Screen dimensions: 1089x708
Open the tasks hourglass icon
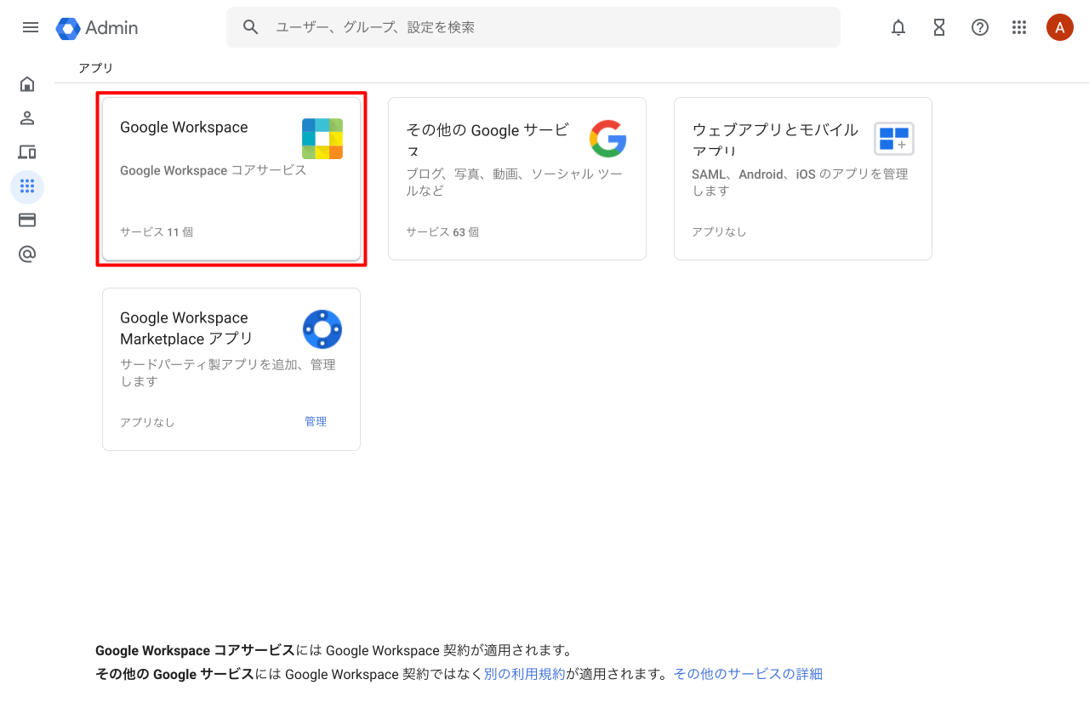939,27
